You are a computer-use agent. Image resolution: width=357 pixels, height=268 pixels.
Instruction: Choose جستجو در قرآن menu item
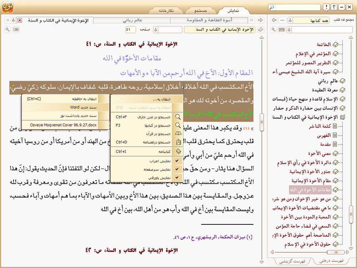[147, 134]
